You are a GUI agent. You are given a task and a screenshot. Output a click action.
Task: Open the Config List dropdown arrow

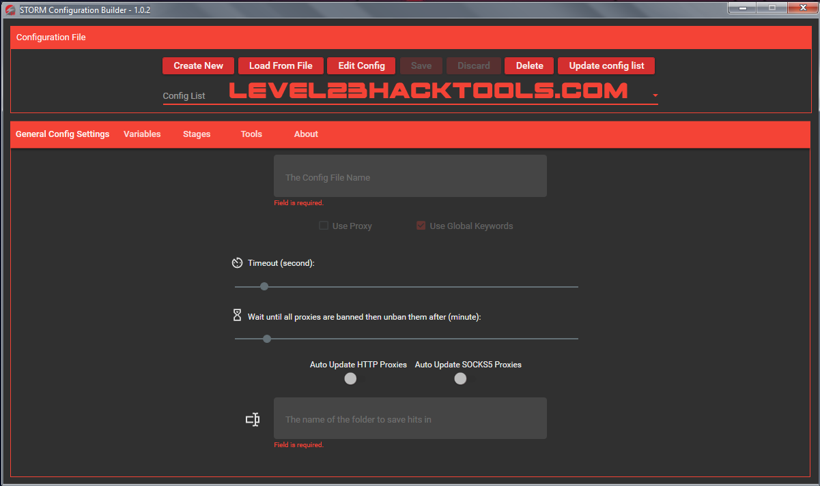click(655, 95)
